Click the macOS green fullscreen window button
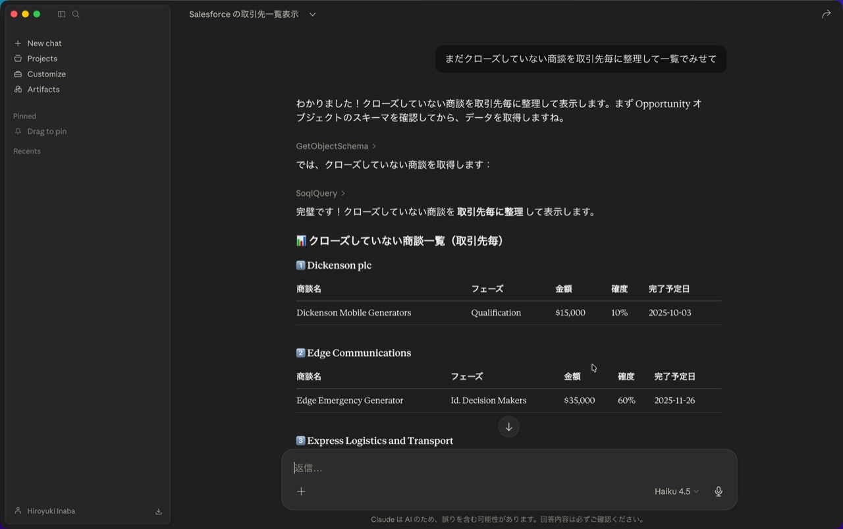The height and width of the screenshot is (529, 843). [x=37, y=14]
